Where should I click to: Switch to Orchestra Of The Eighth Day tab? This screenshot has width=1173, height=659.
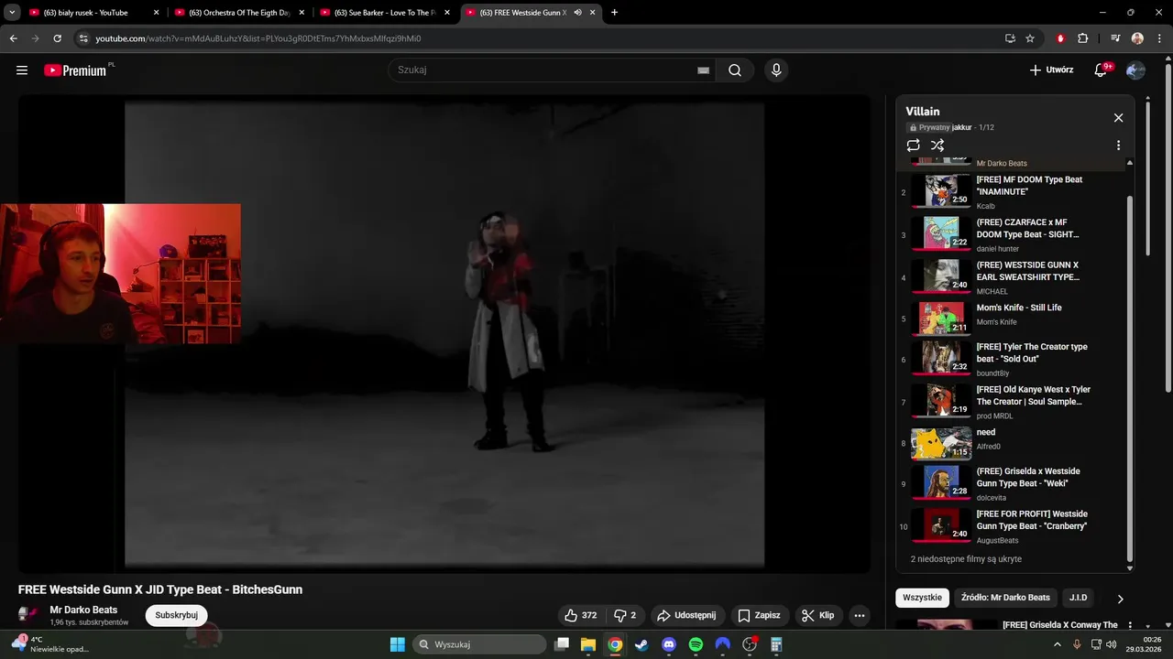(x=238, y=13)
